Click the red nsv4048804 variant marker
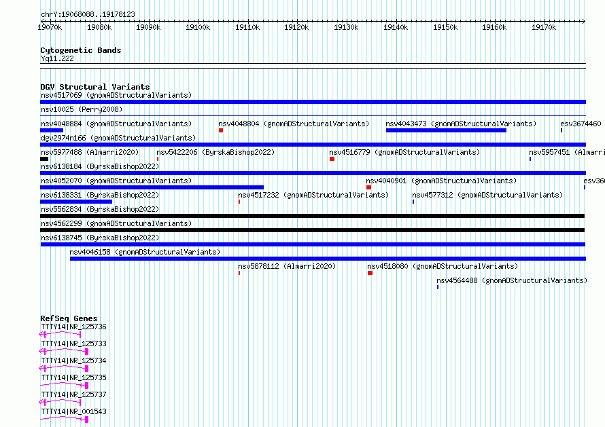 pyautogui.click(x=221, y=130)
